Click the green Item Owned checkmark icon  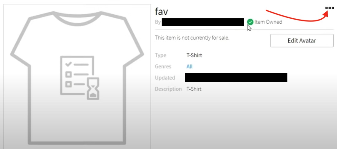point(250,22)
